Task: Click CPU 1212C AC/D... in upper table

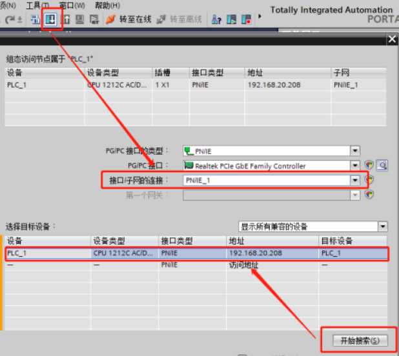Action: click(117, 85)
